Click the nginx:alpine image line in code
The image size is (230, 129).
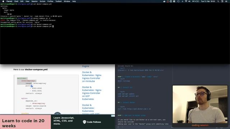(x=36, y=106)
